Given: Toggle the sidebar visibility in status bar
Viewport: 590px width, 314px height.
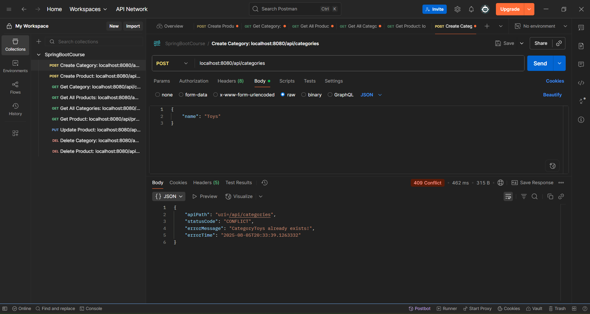Looking at the screenshot, I should [x=5, y=308].
